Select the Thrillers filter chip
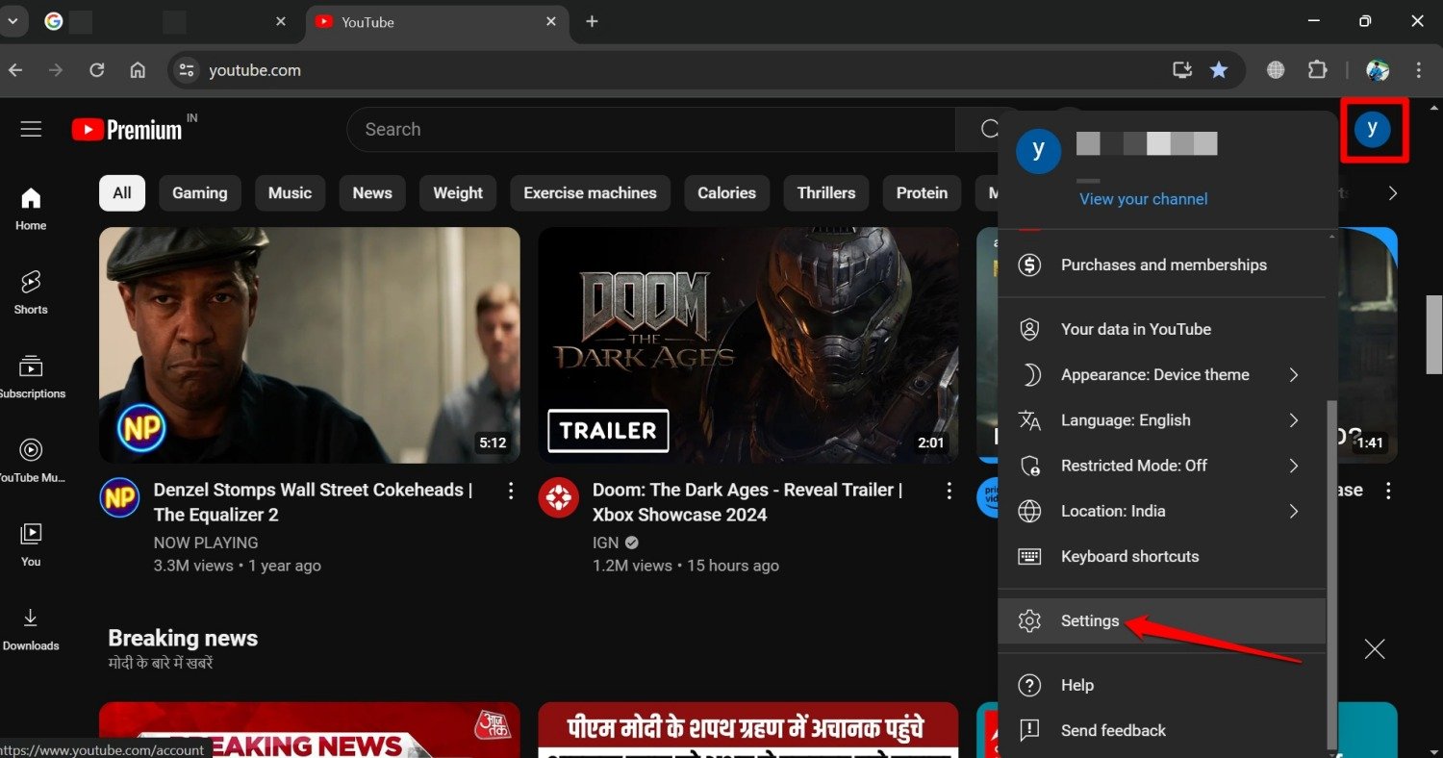The height and width of the screenshot is (758, 1443). pyautogui.click(x=826, y=193)
